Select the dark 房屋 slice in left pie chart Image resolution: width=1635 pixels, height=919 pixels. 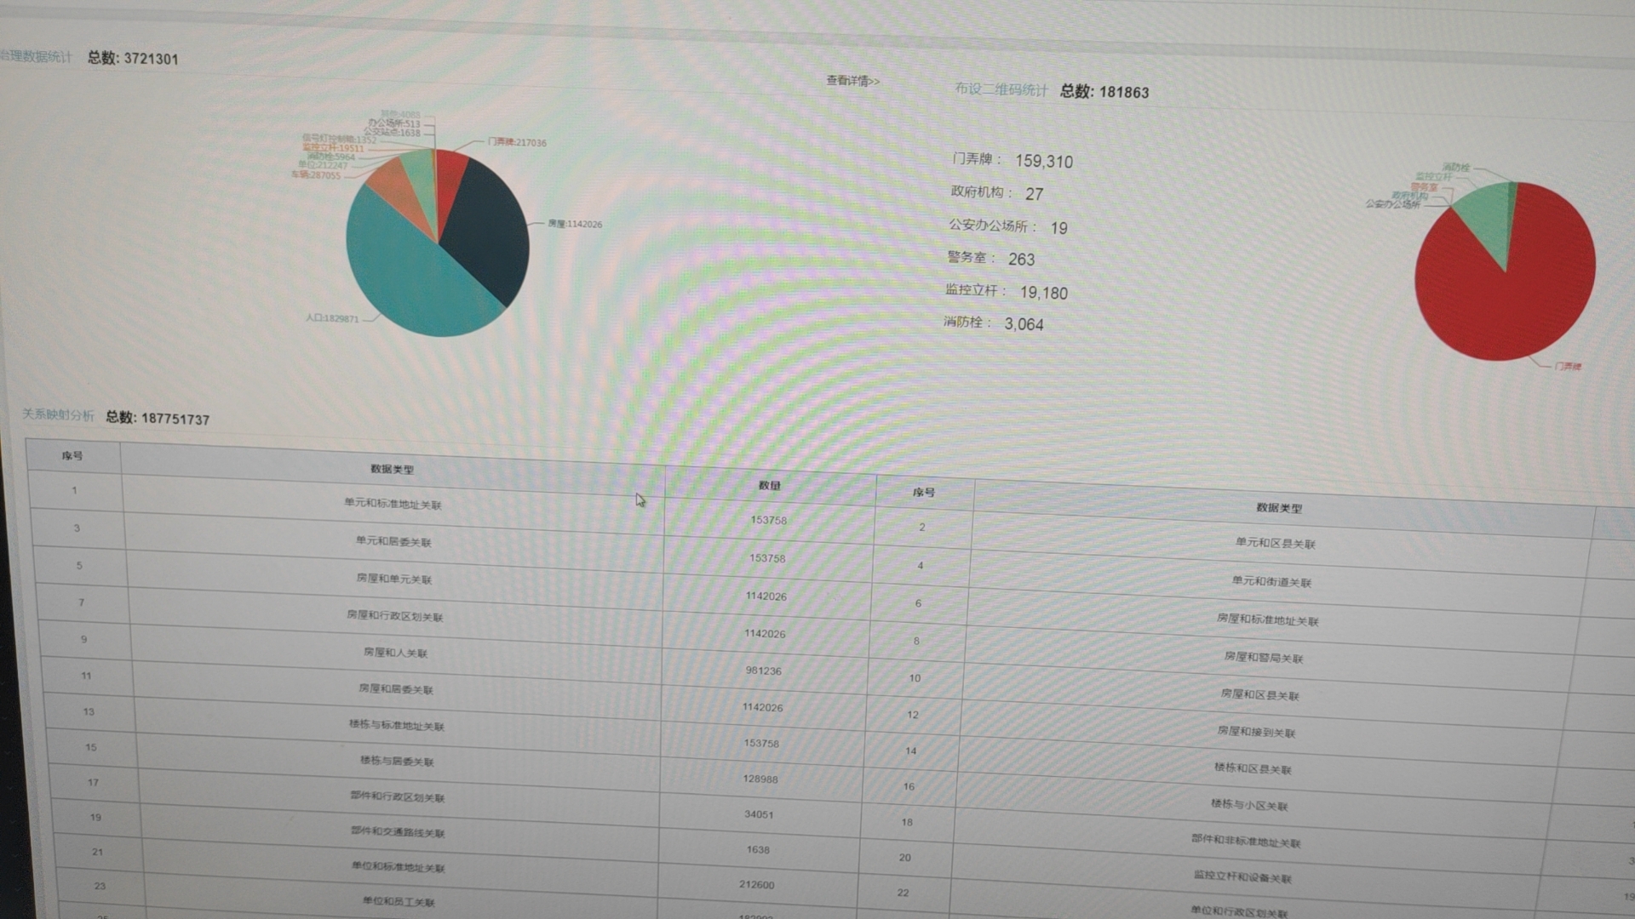(x=490, y=230)
